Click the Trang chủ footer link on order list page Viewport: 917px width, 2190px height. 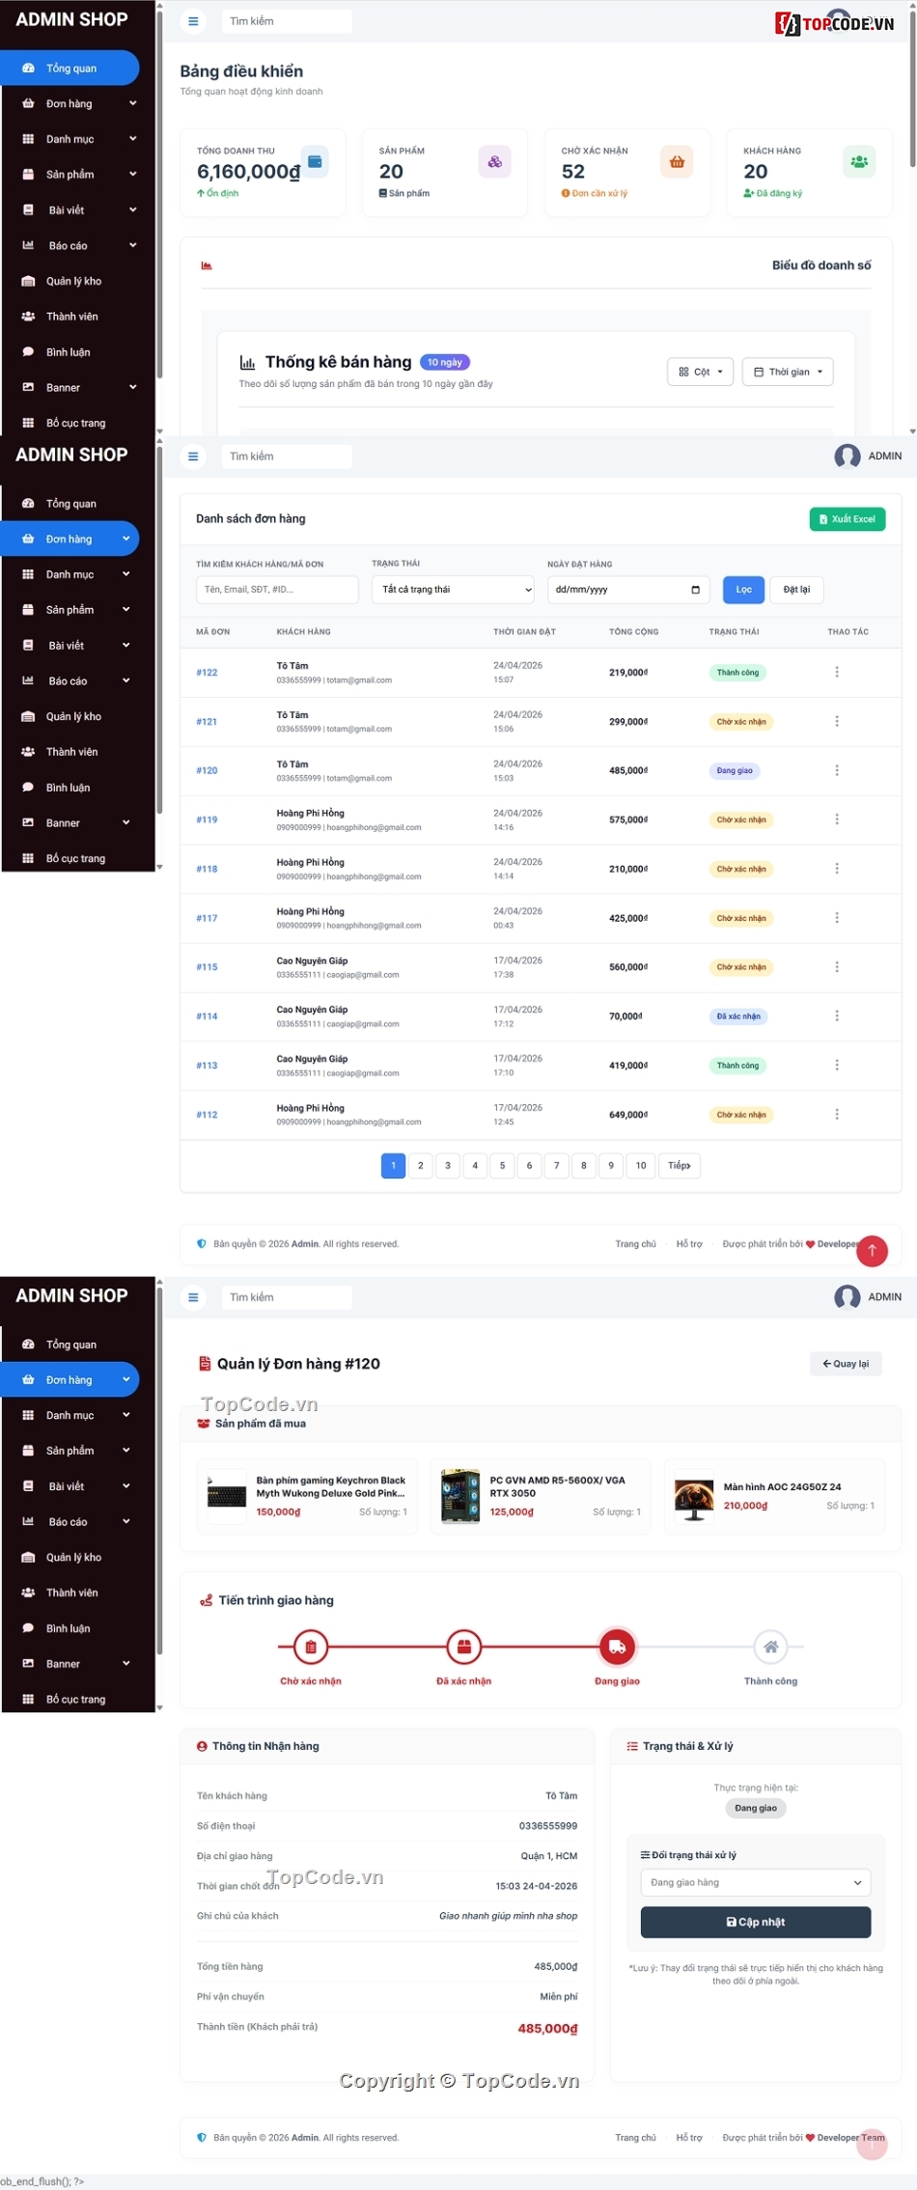pyautogui.click(x=635, y=1244)
